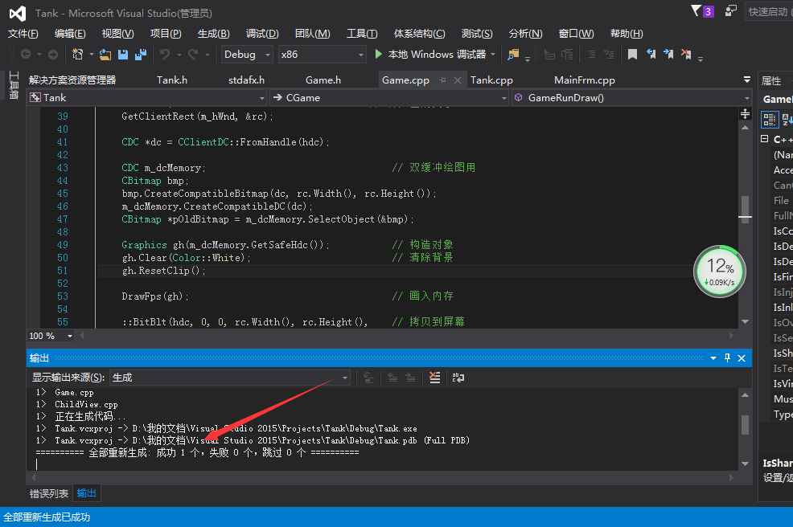Open the feedback icon in the title bar

click(x=731, y=10)
